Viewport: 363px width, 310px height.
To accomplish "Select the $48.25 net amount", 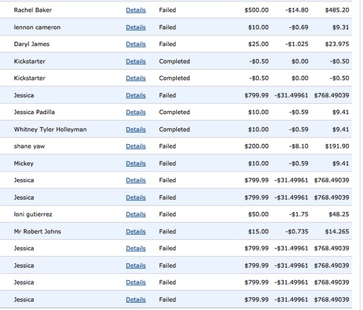I will (339, 214).
